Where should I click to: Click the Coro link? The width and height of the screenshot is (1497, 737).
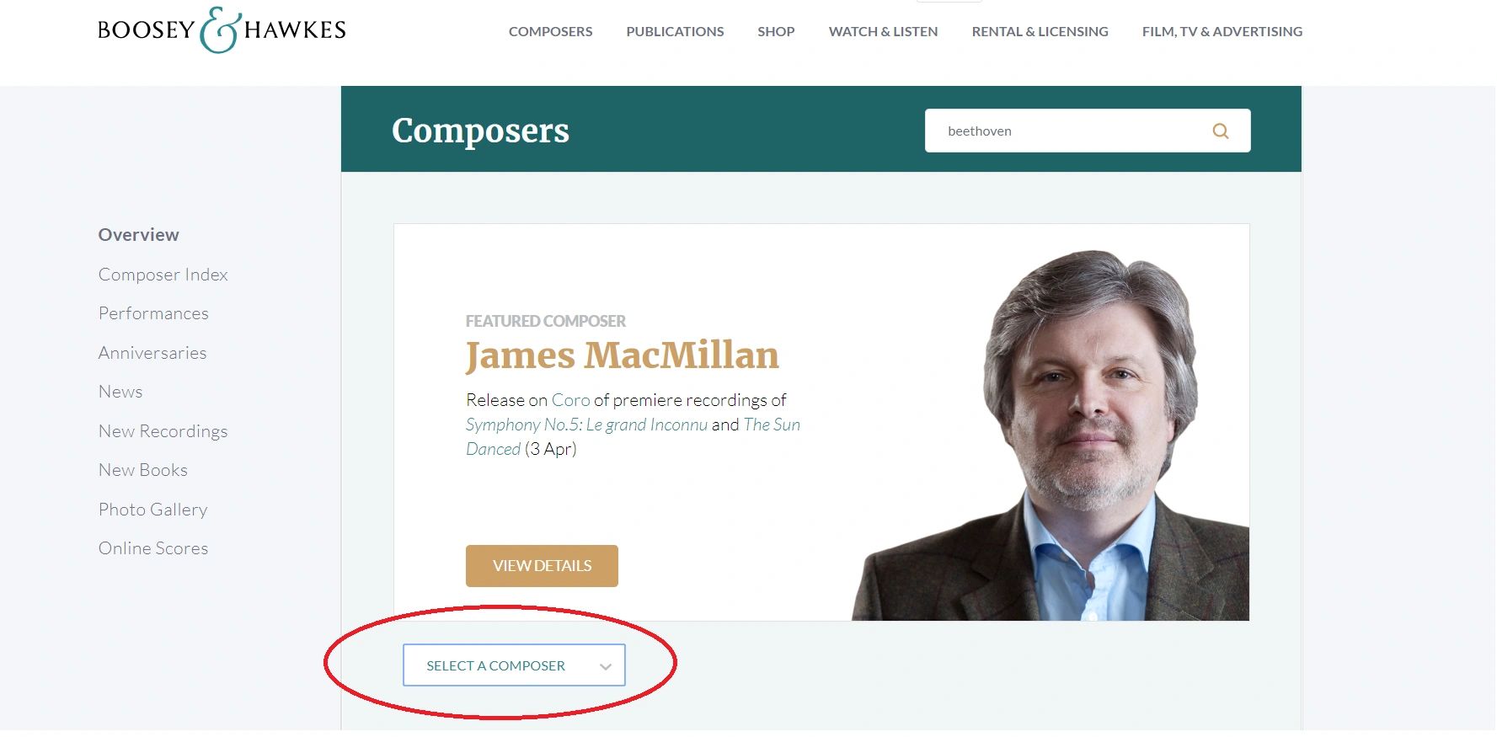tap(570, 400)
